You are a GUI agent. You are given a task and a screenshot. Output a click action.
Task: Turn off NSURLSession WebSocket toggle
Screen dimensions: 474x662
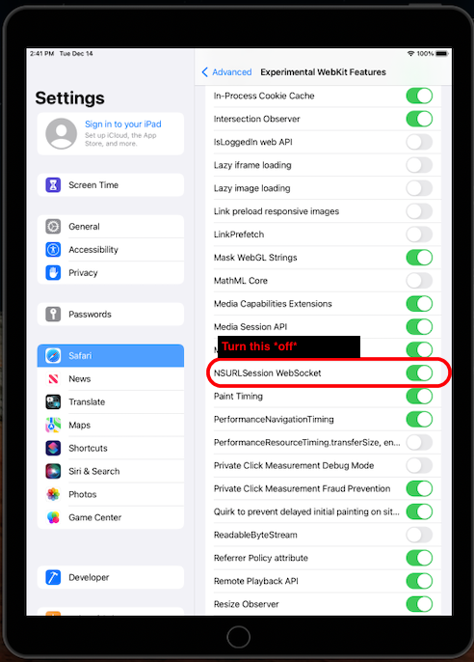click(419, 372)
